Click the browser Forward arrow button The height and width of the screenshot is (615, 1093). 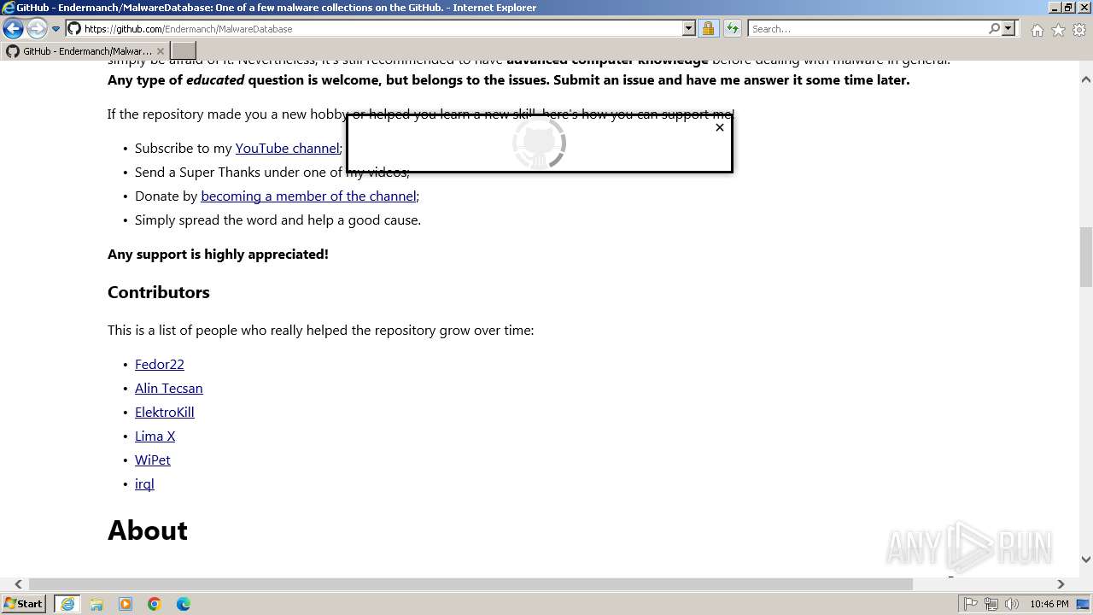point(37,28)
